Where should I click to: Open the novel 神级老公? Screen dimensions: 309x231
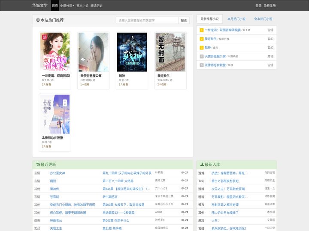56,220
